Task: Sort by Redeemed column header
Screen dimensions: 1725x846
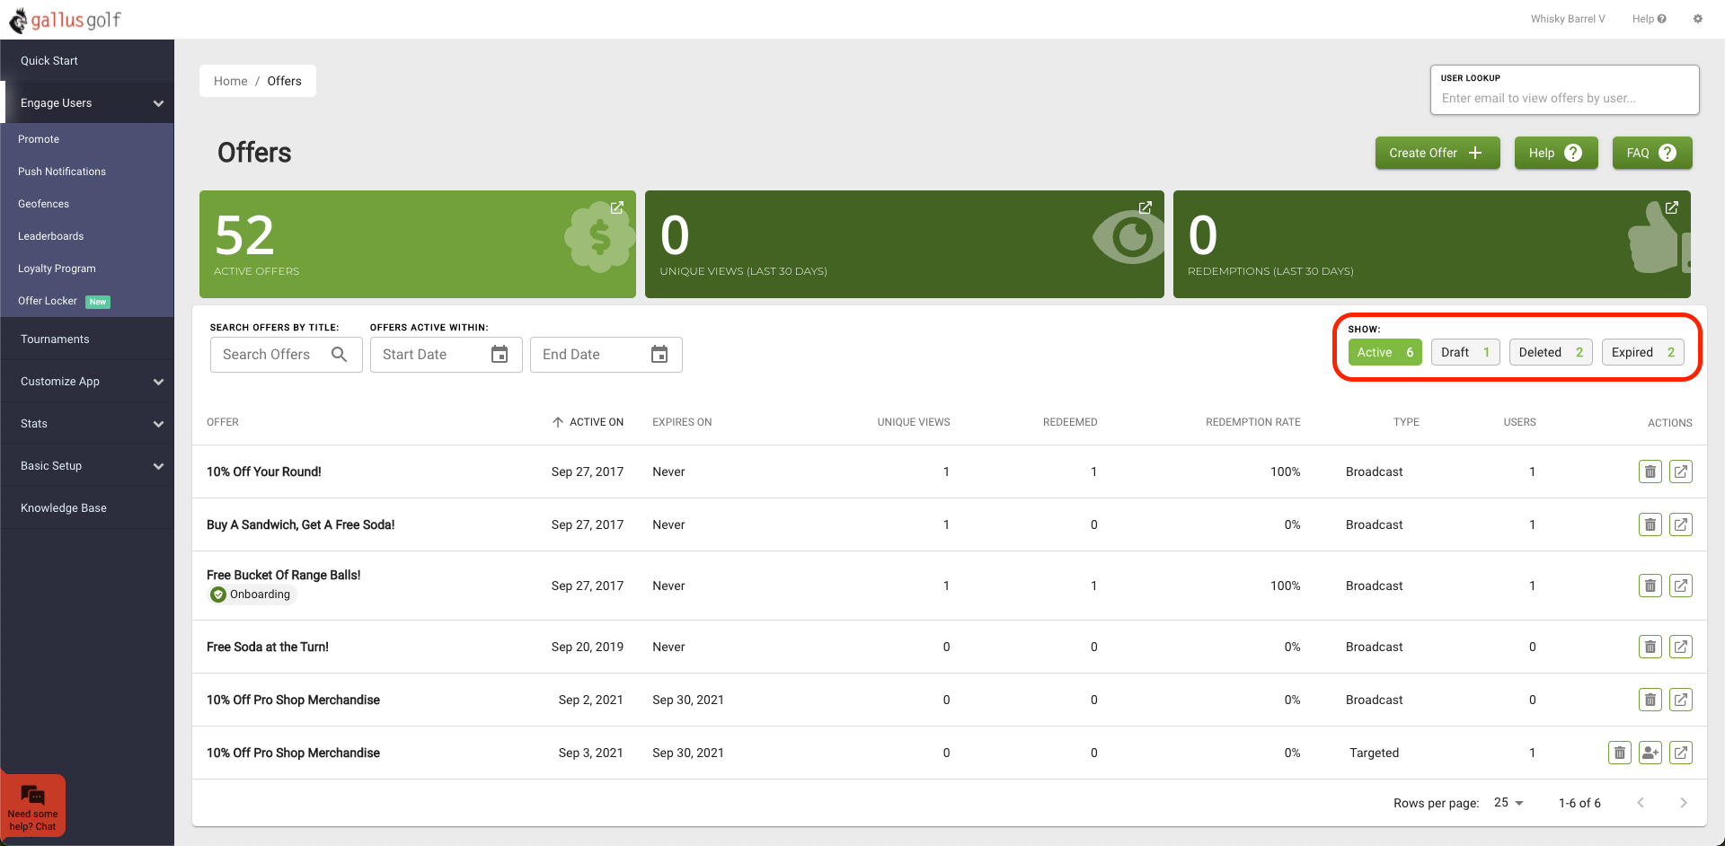Action: (x=1070, y=422)
